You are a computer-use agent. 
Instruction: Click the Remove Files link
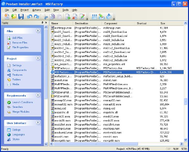click(20, 43)
